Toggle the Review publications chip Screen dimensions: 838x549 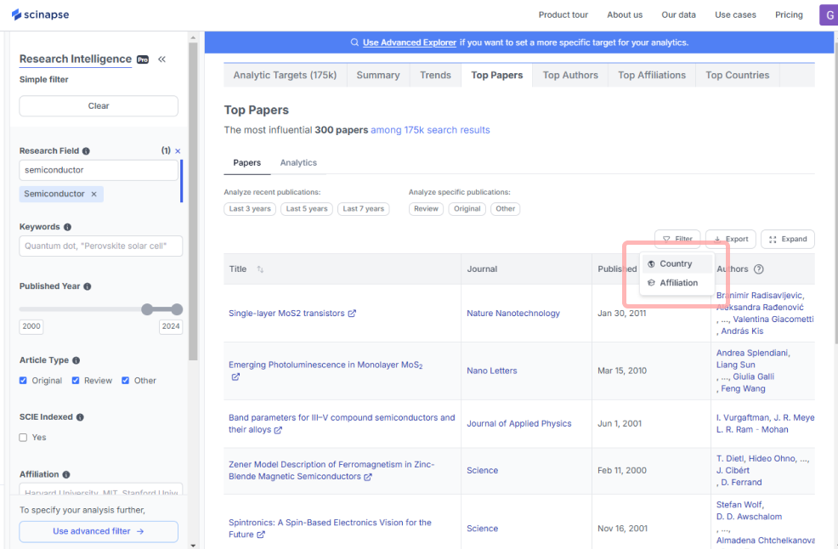(x=426, y=209)
